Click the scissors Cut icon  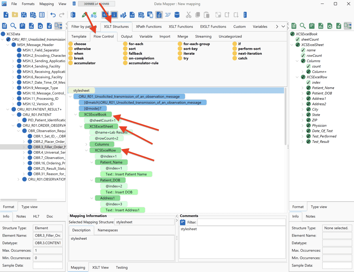[x=189, y=15]
